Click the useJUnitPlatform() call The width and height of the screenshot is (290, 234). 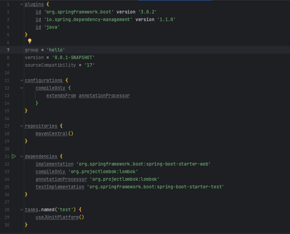point(60,217)
